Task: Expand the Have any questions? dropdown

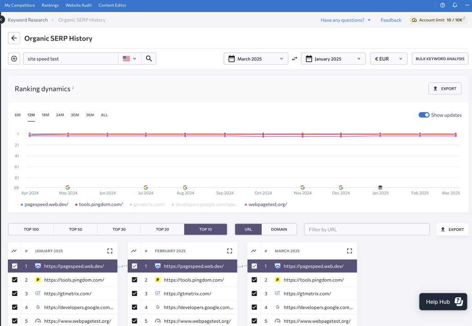Action: [x=346, y=20]
